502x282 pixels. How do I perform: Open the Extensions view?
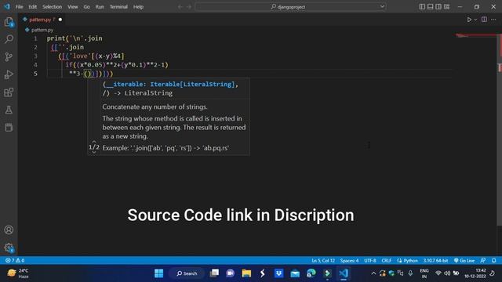(9, 92)
